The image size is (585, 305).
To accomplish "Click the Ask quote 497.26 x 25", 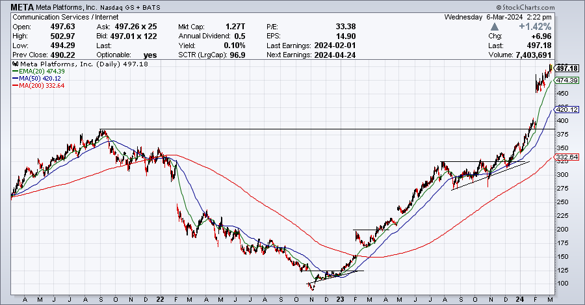I will (x=136, y=27).
